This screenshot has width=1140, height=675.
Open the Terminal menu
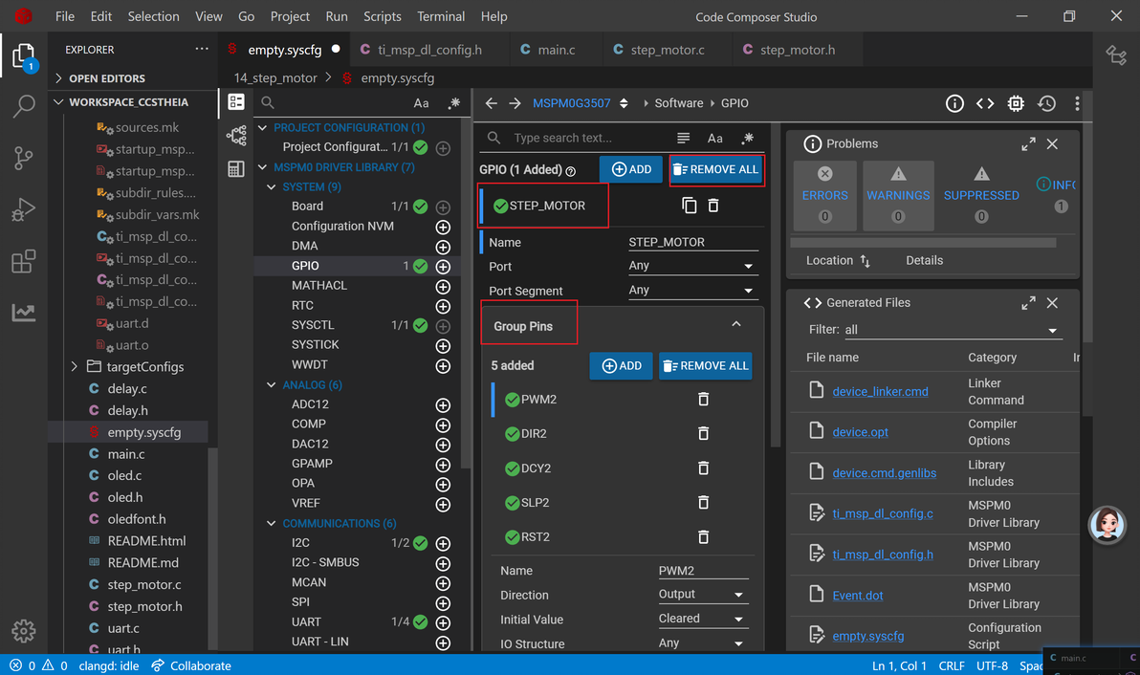(x=441, y=16)
